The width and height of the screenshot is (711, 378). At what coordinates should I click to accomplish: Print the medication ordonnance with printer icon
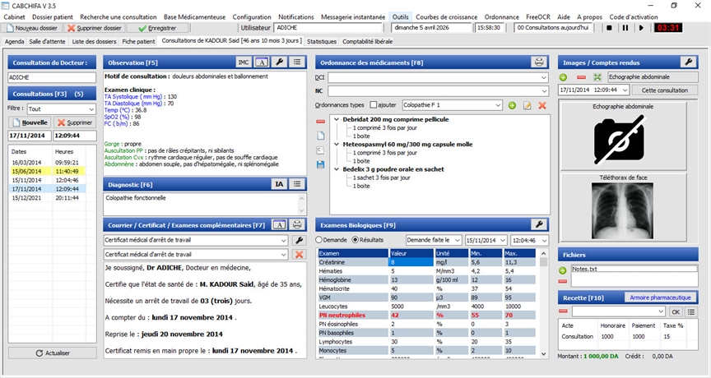pos(539,62)
